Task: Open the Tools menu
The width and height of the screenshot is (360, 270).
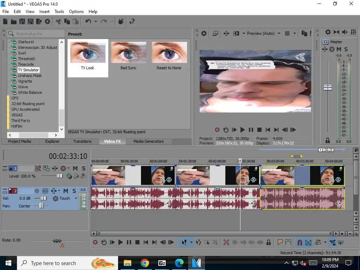Action: pos(59,12)
